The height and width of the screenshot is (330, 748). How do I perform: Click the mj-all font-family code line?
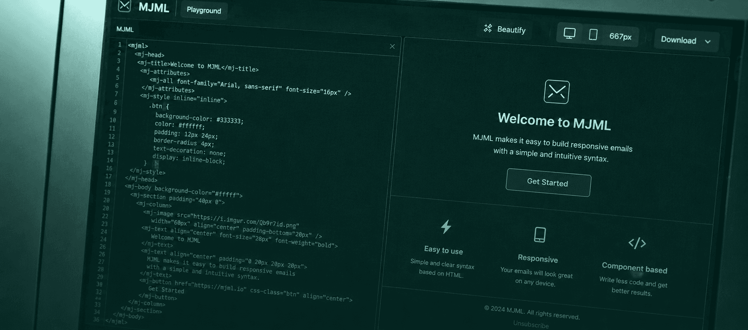250,87
